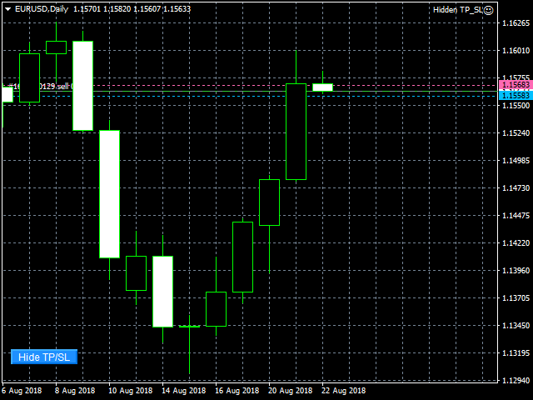Click the 1.13960 price scale value
The height and width of the screenshot is (400, 533).
[x=516, y=270]
